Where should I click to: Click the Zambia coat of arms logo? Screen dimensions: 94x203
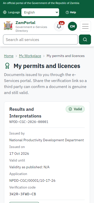pyautogui.click(x=8, y=26)
